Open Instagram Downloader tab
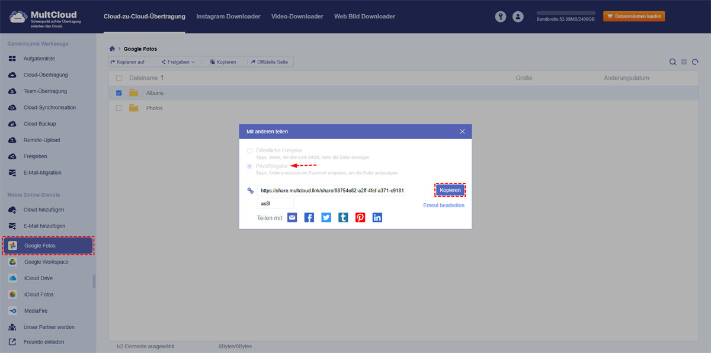 pyautogui.click(x=228, y=17)
